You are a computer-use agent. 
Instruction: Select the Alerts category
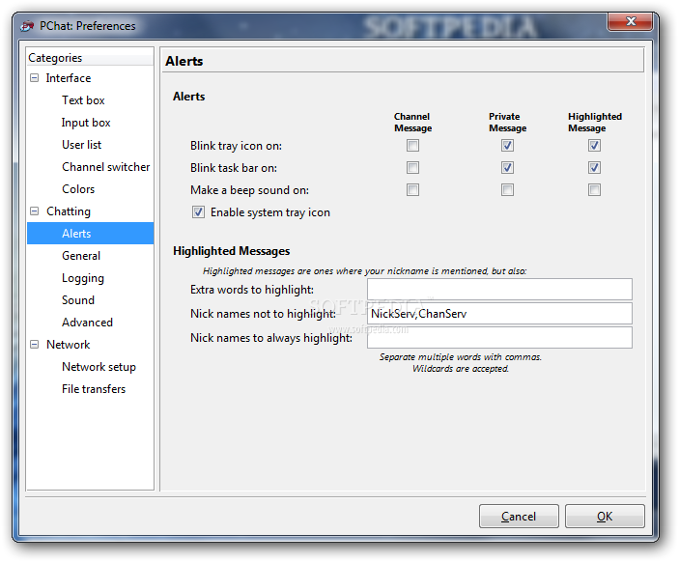click(91, 234)
